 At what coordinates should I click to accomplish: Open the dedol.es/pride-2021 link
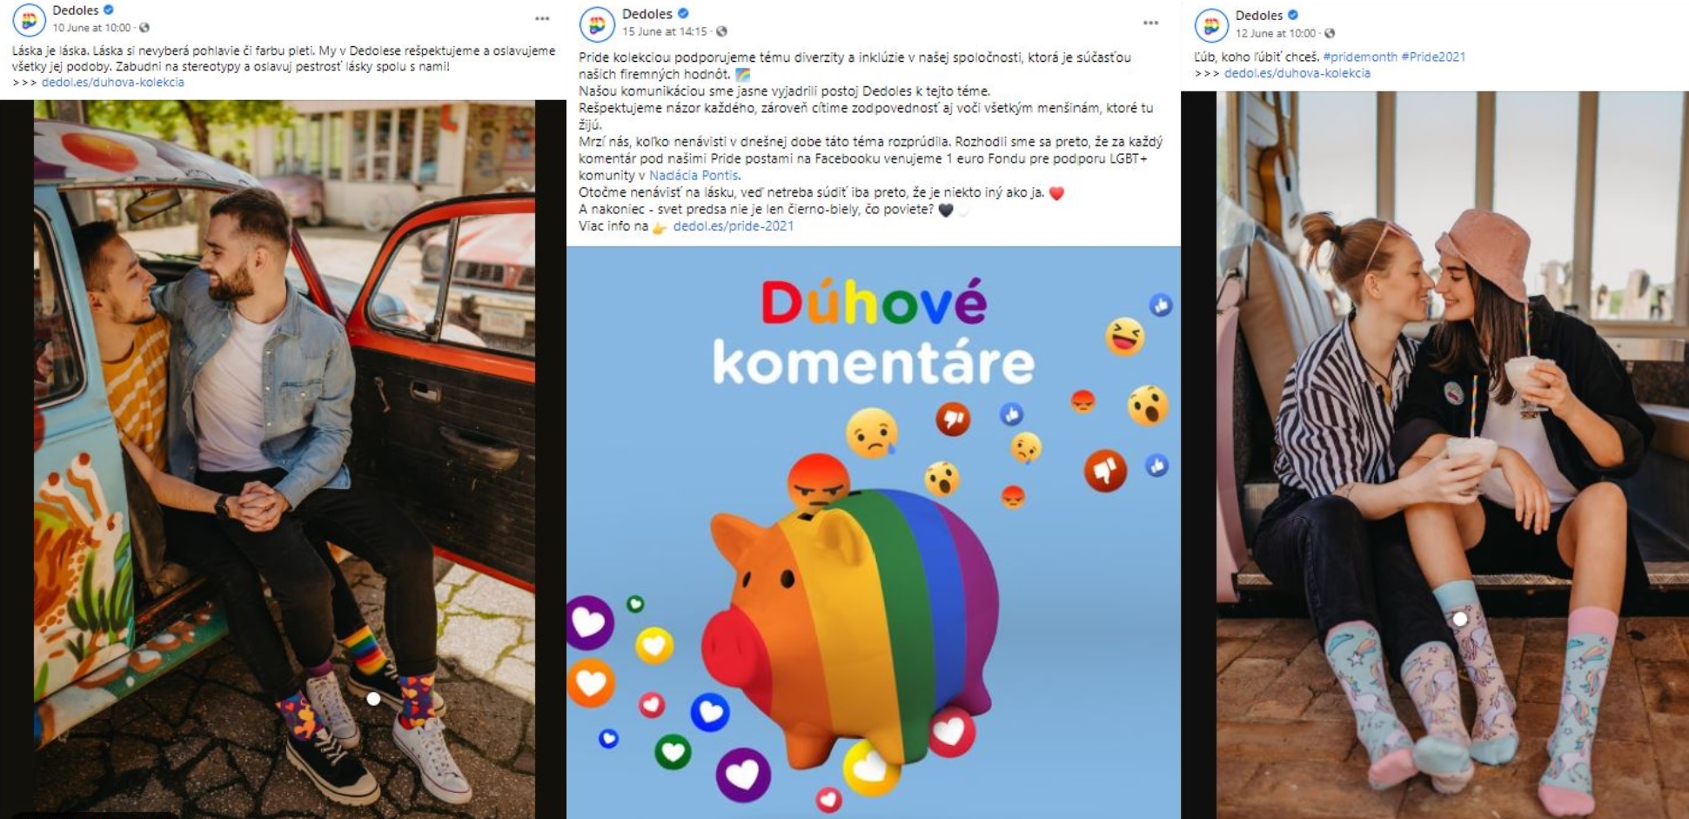[x=733, y=225]
